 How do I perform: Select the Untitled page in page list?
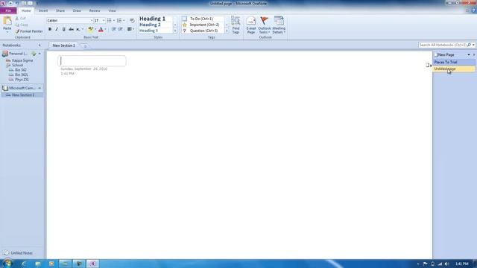(x=454, y=69)
